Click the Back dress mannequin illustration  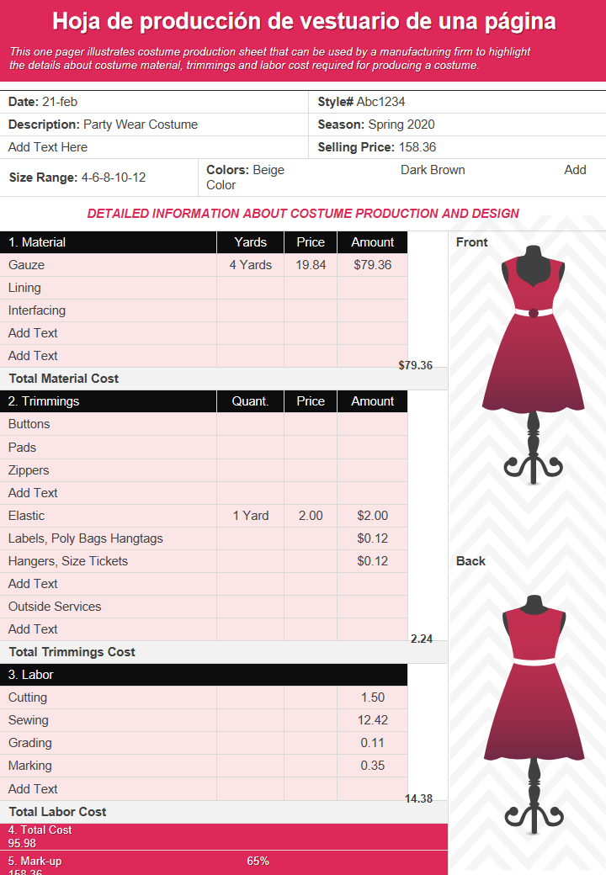point(534,714)
